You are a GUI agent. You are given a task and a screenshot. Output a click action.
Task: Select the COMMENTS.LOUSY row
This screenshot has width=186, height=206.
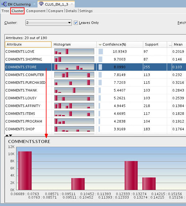[x=95, y=98]
